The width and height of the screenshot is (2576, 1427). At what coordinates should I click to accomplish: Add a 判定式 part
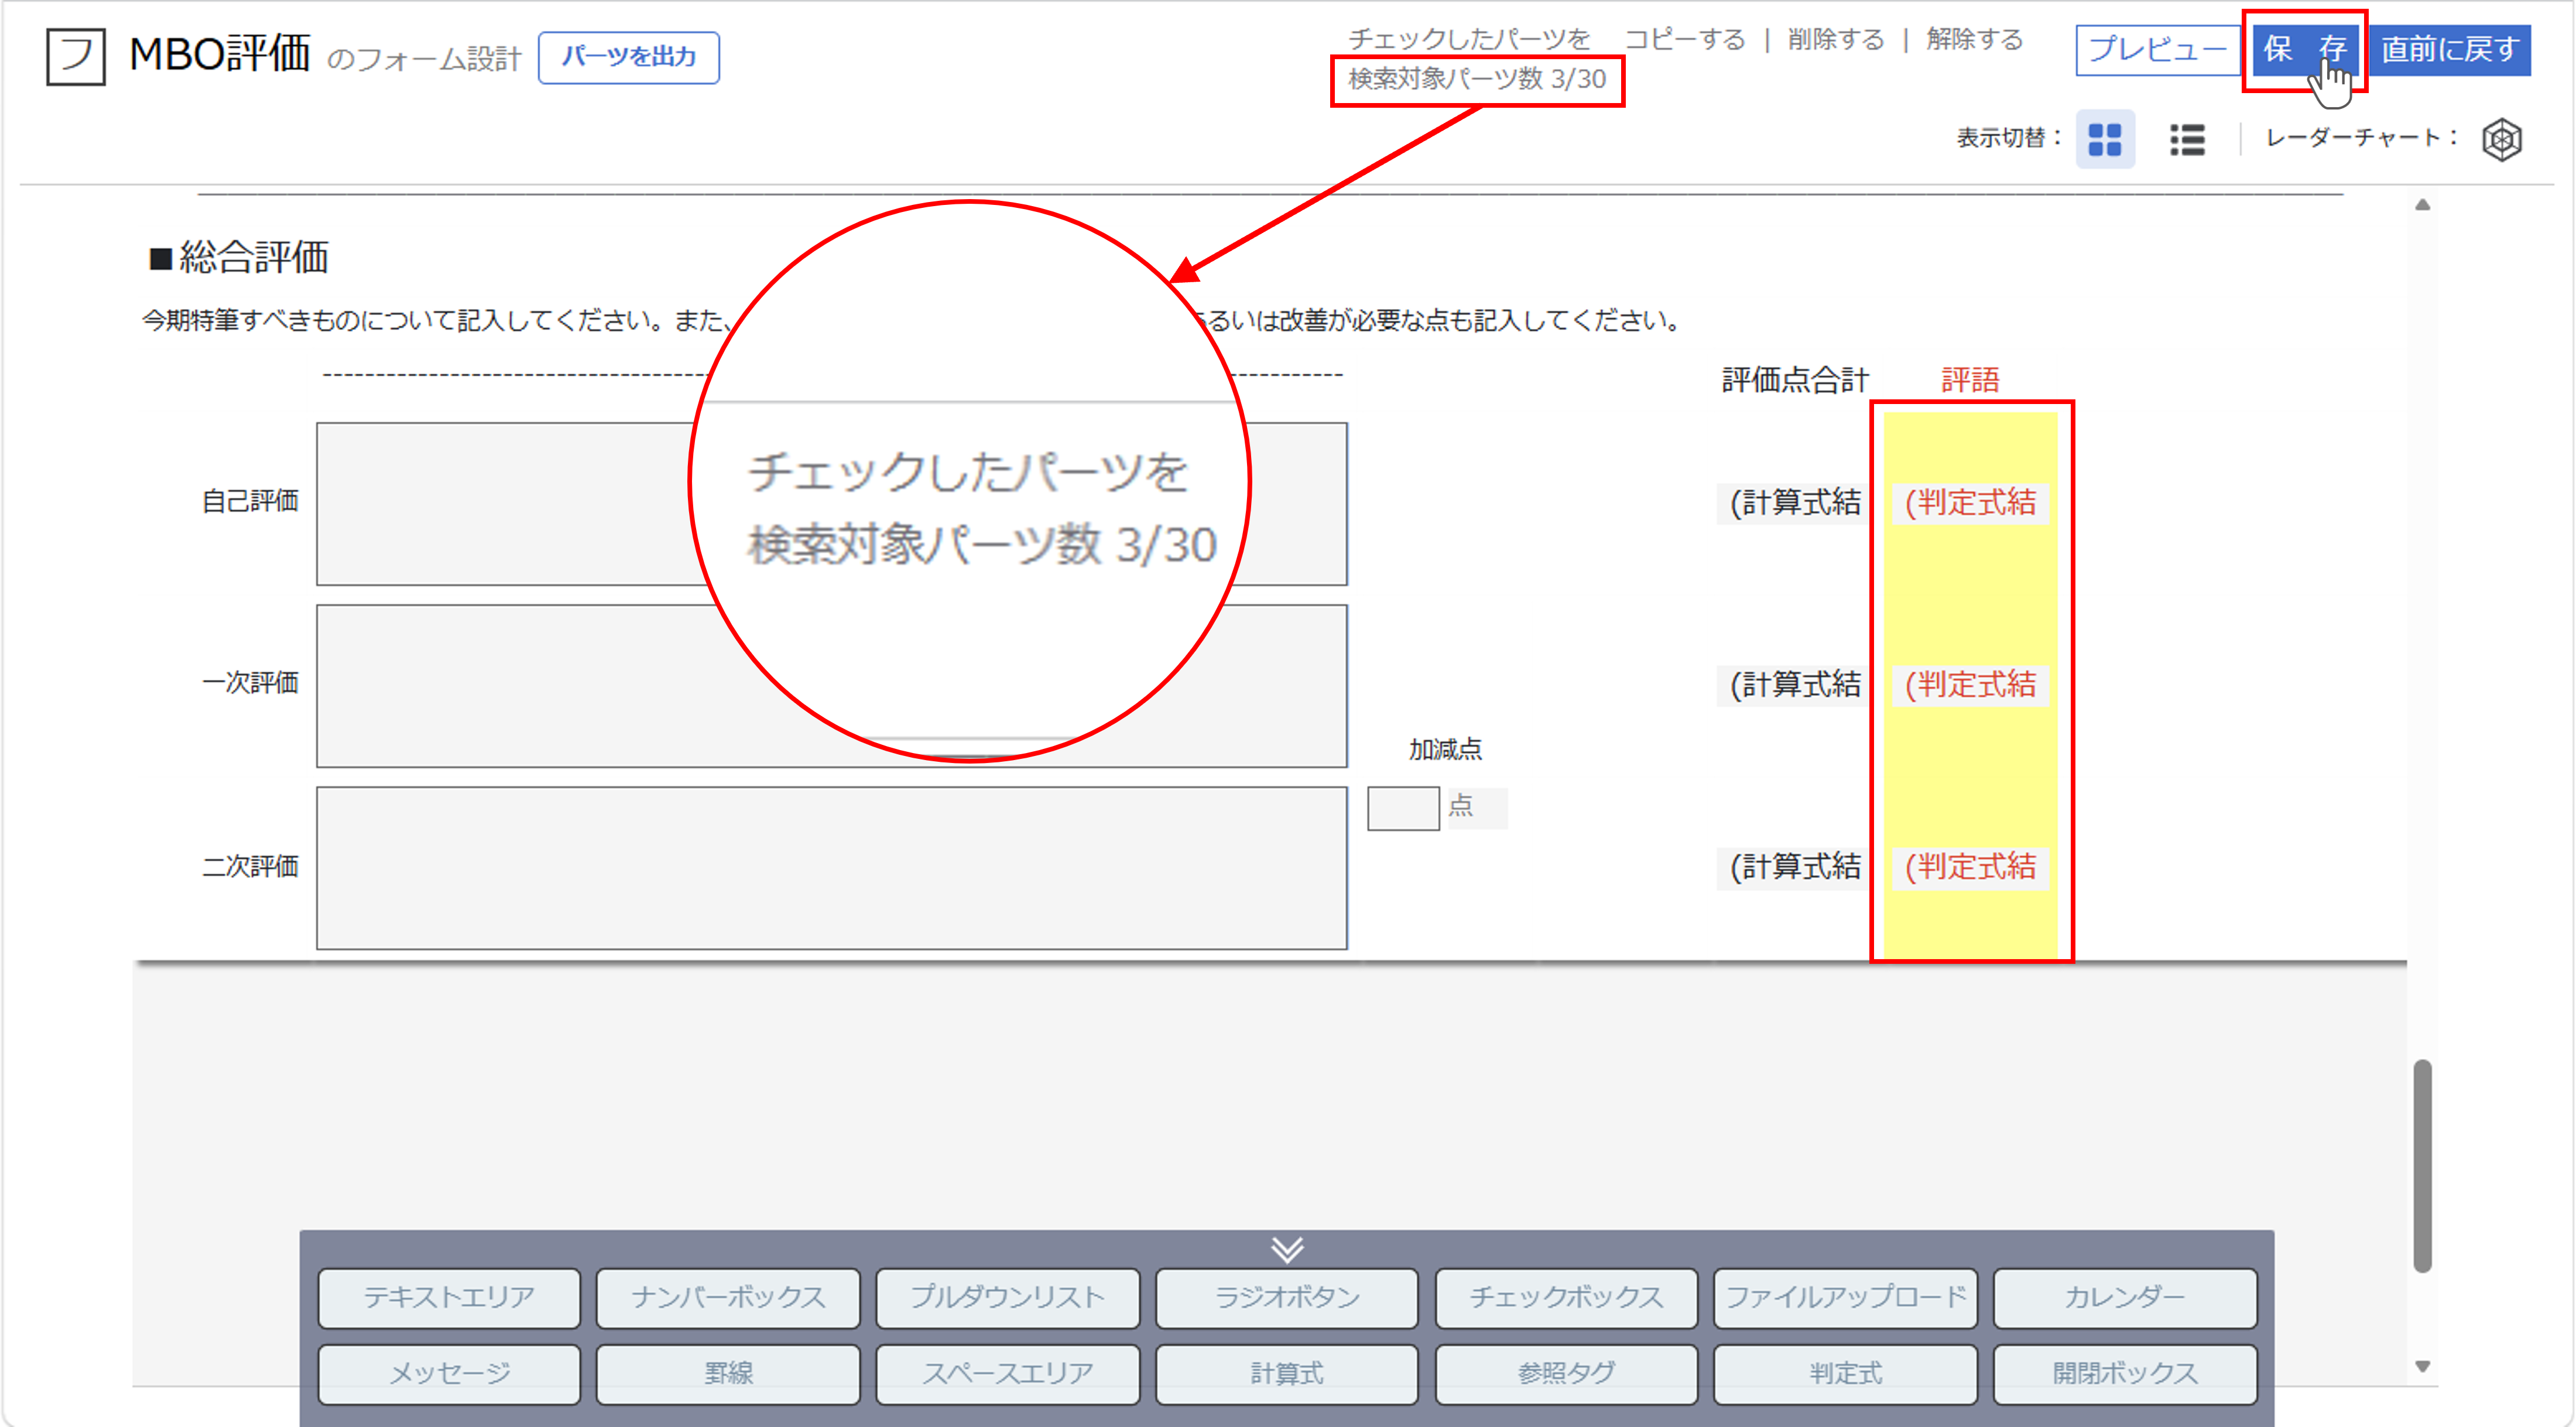tap(1845, 1374)
